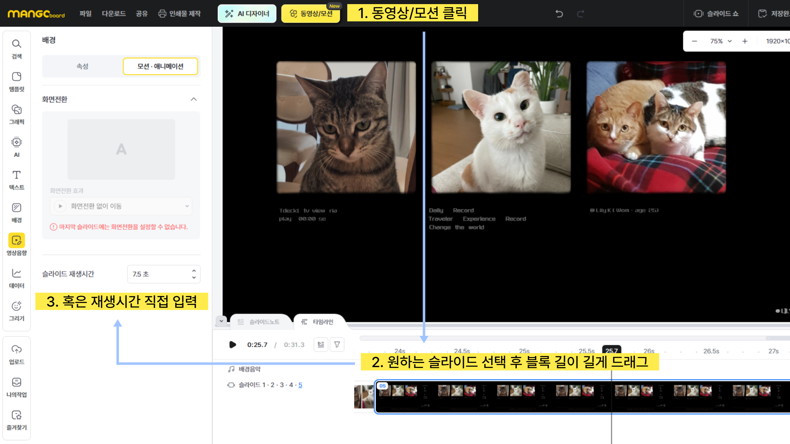Open the 파일 menu
Image resolution: width=790 pixels, height=444 pixels.
coord(85,14)
